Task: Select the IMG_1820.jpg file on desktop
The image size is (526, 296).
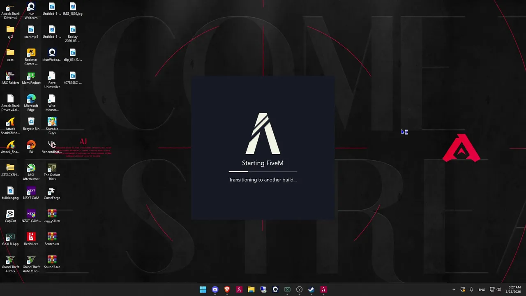Action: coord(73,9)
